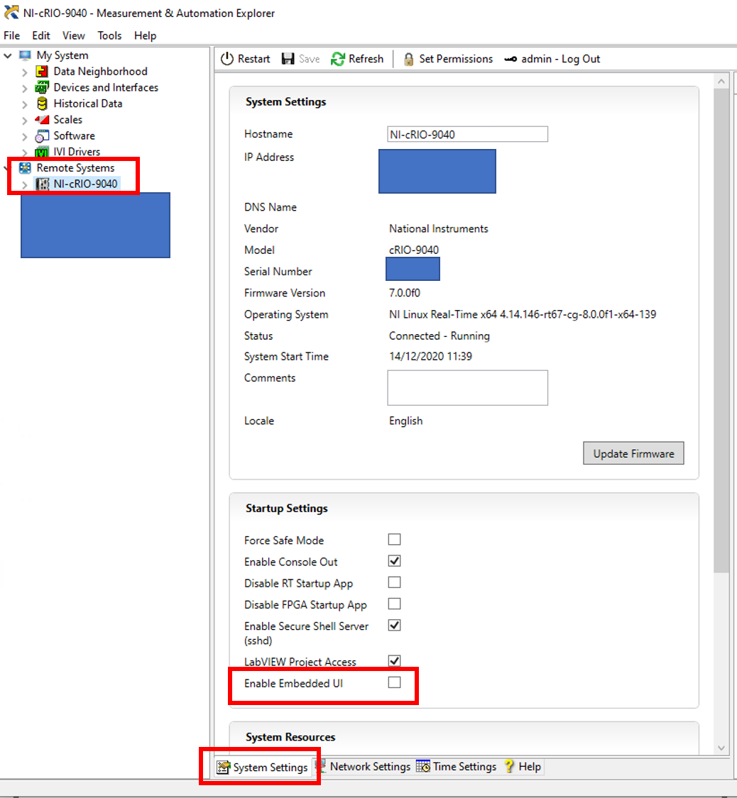The width and height of the screenshot is (737, 798).
Task: Click the Update Firmware button
Action: click(x=633, y=453)
